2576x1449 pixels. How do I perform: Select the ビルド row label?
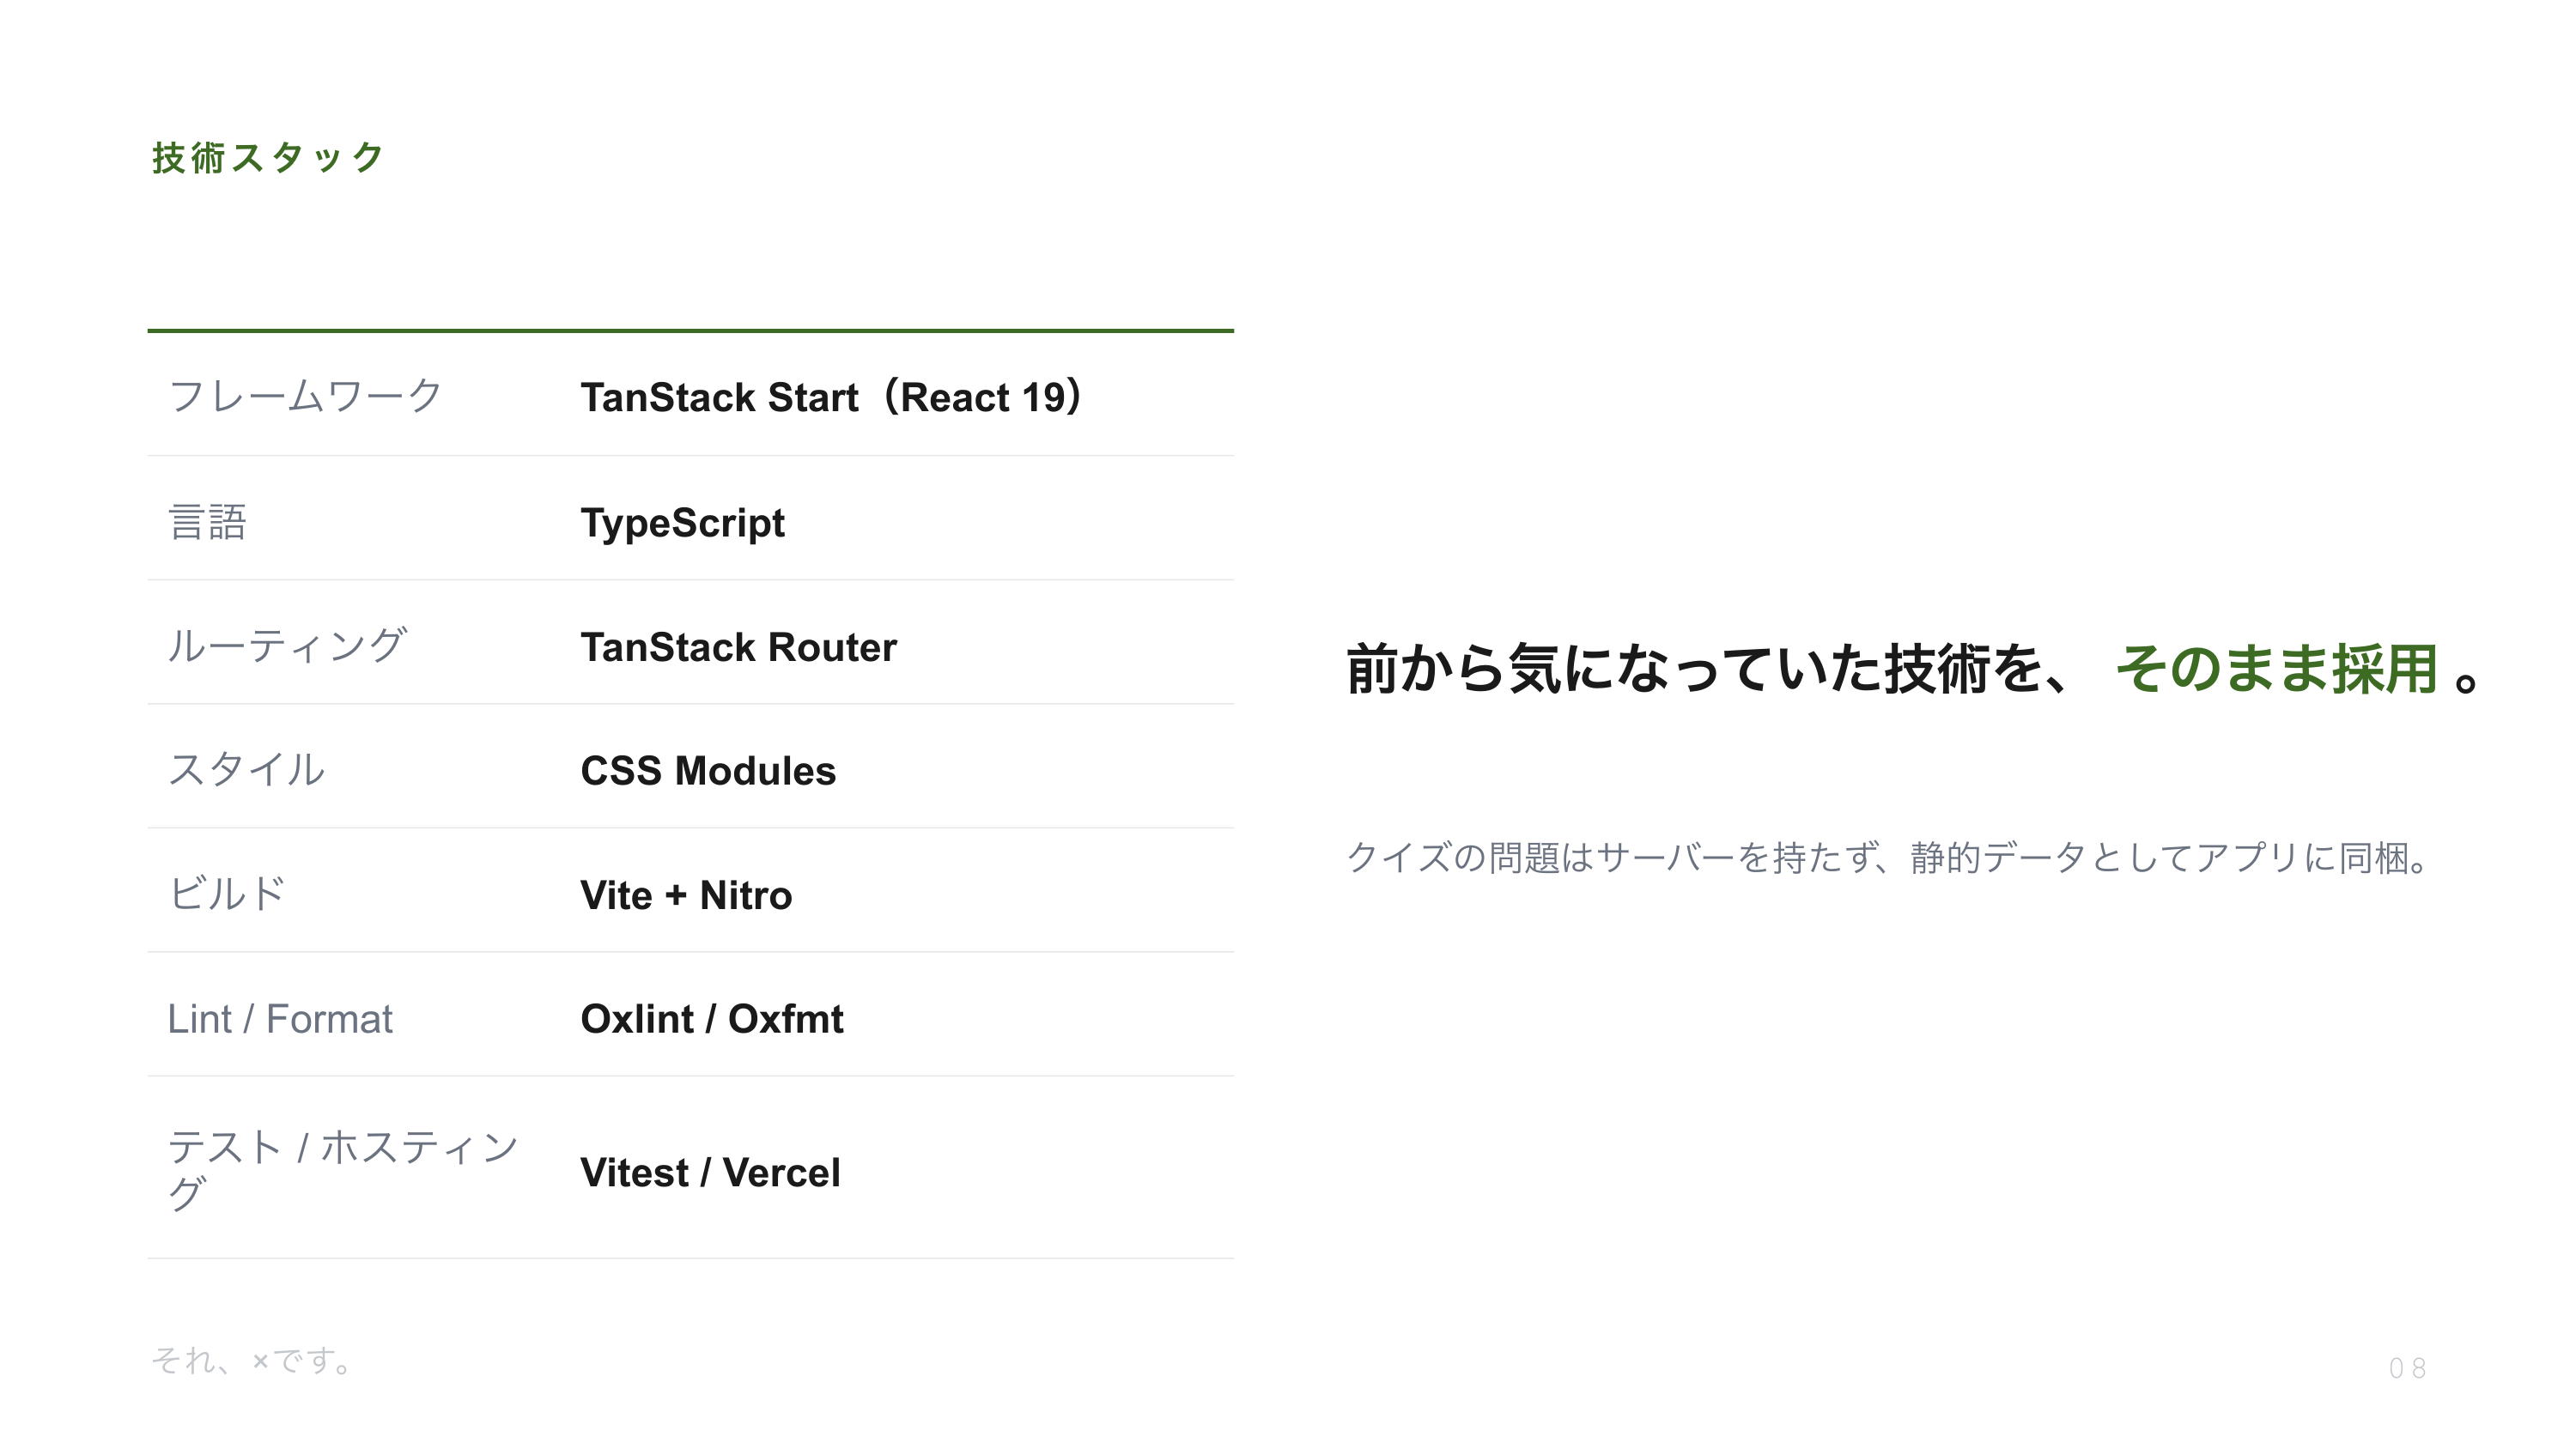point(226,894)
